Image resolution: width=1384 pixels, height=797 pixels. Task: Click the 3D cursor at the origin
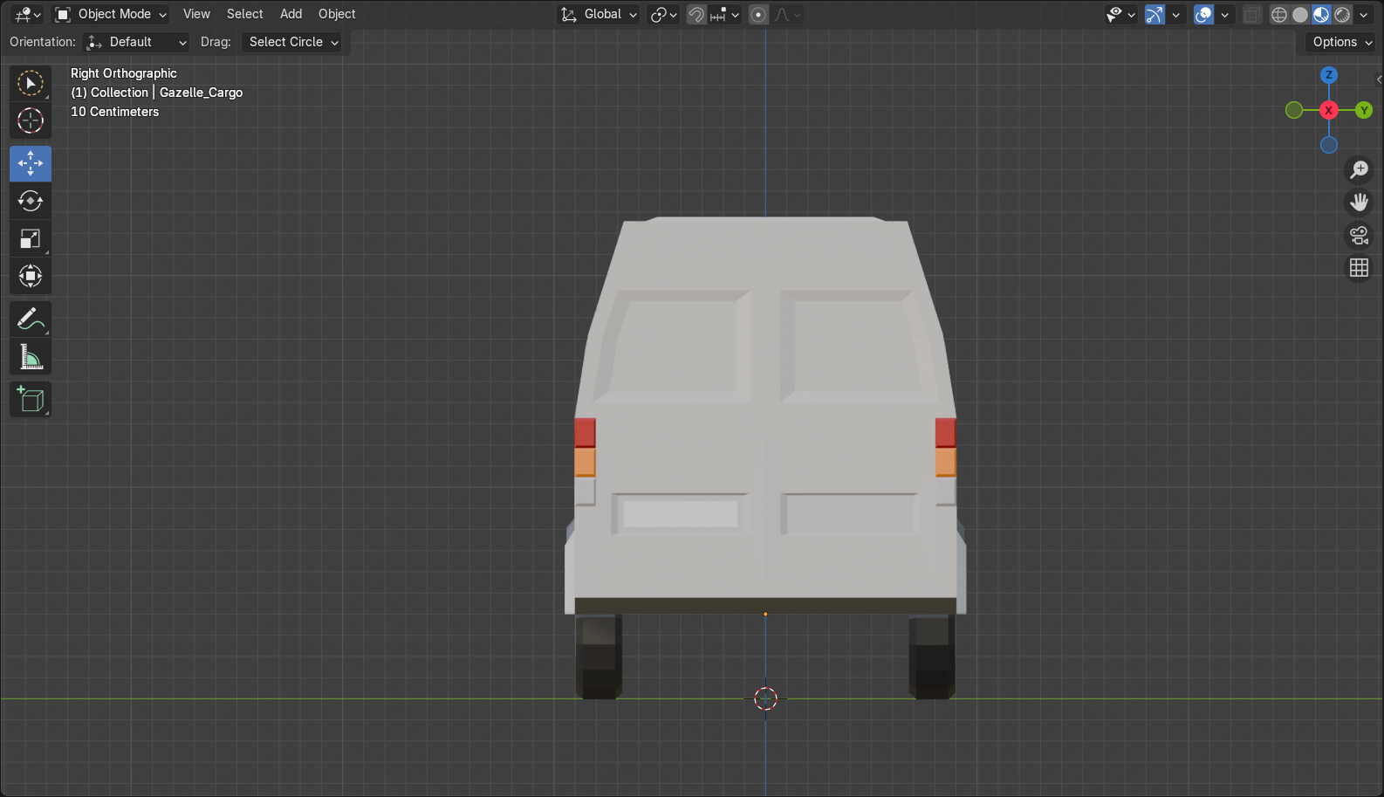[x=765, y=698]
